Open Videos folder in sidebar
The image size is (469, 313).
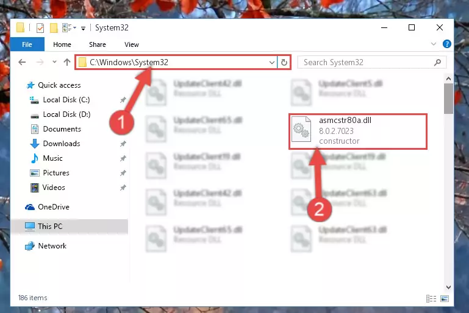tap(54, 188)
